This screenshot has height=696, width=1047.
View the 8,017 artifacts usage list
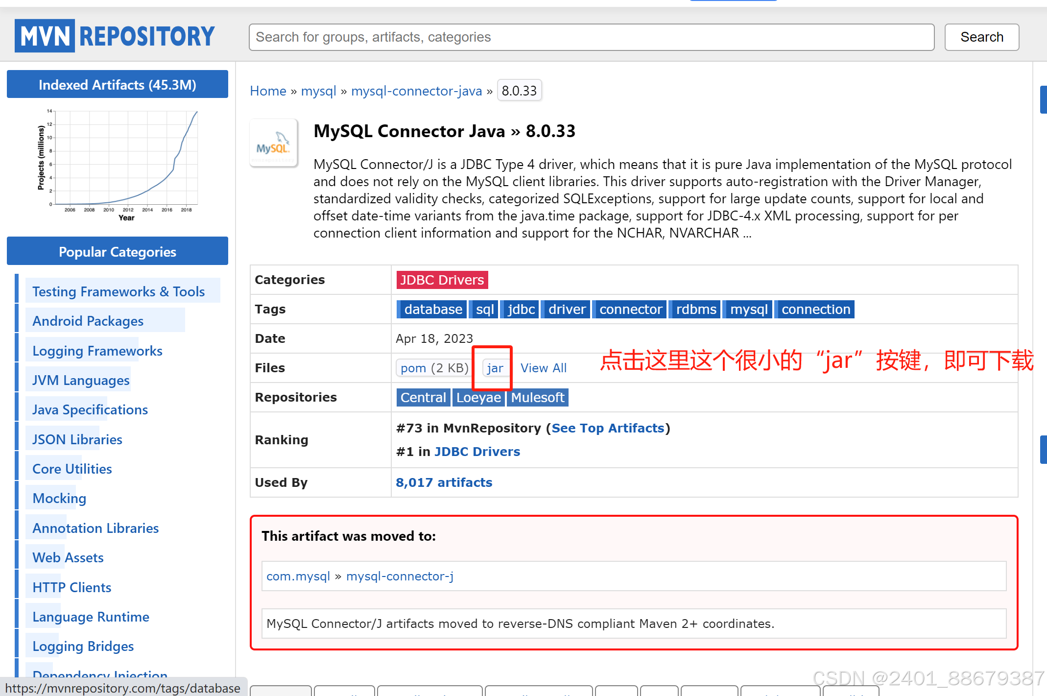tap(444, 482)
